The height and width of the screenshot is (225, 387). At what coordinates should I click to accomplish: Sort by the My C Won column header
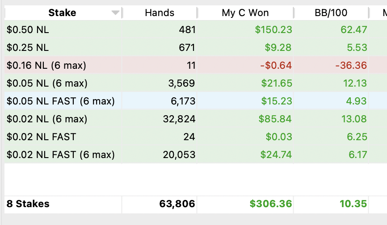click(245, 13)
